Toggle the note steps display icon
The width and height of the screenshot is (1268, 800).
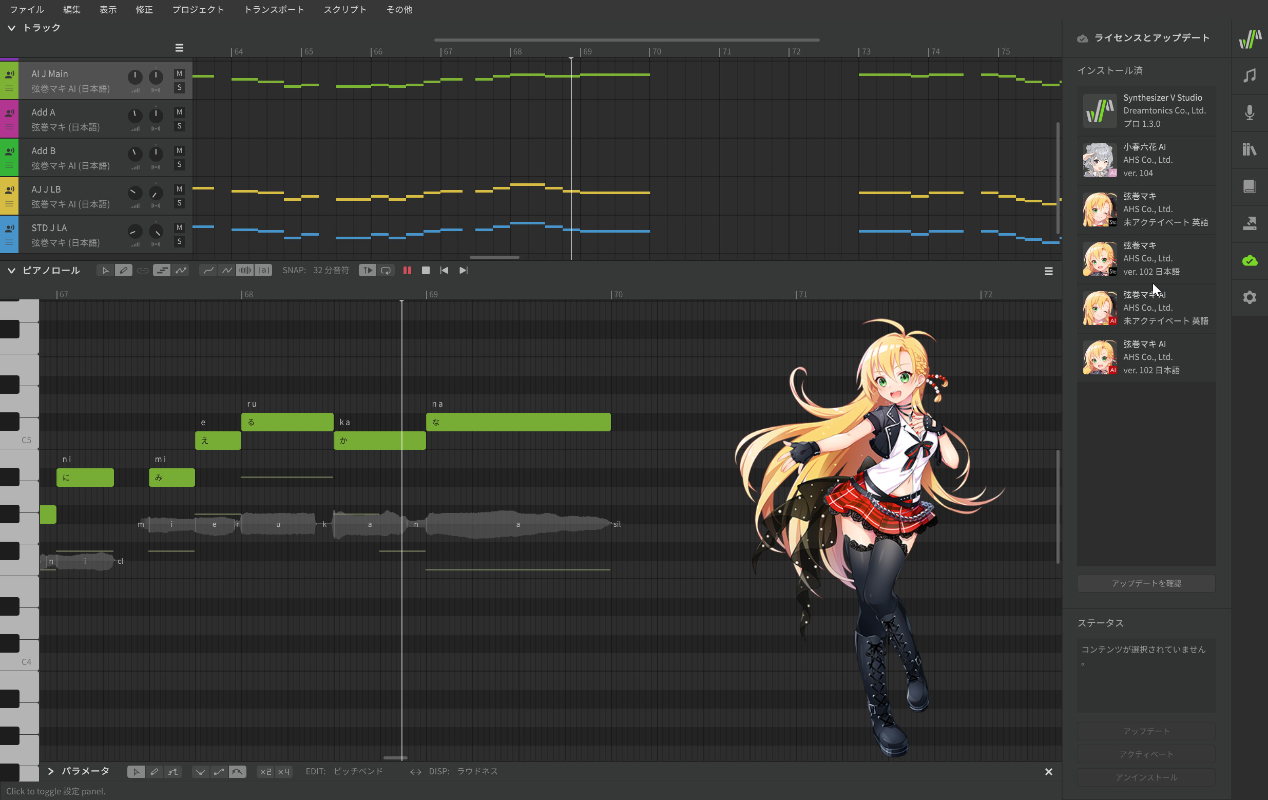[162, 270]
